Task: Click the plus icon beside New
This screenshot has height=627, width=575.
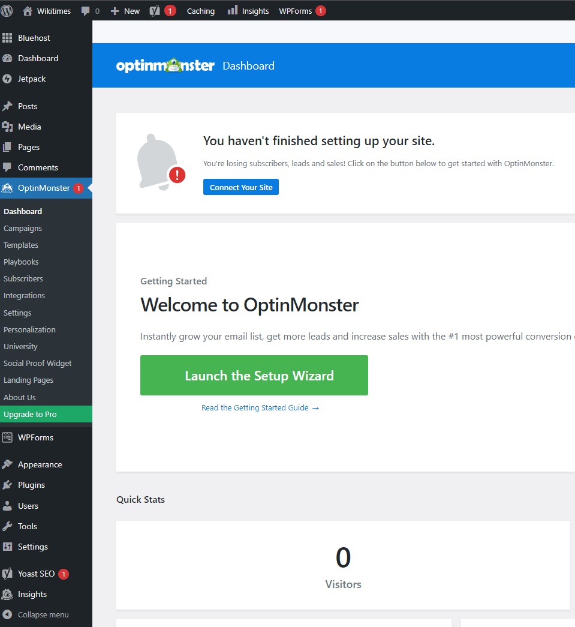Action: (115, 11)
